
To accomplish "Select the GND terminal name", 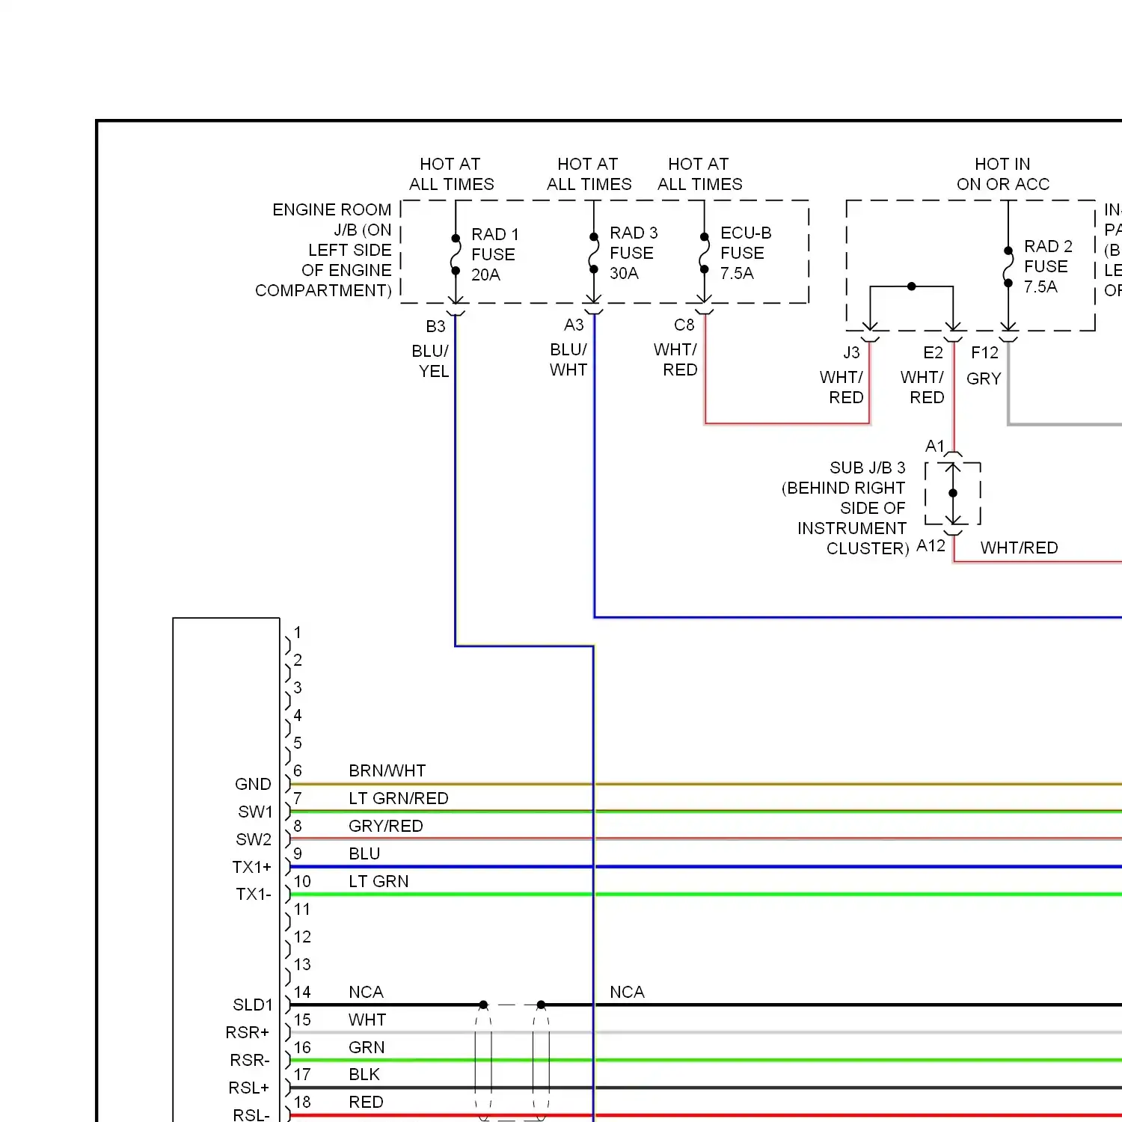I will (x=253, y=784).
